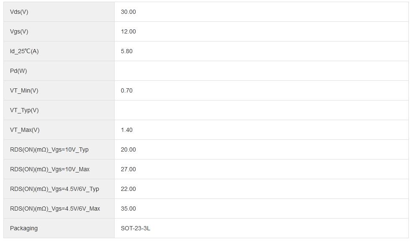Image resolution: width=413 pixels, height=242 pixels.
Task: Click the RDS(ON)(mΩ)_Vgs=10V_Max label
Action: click(x=50, y=169)
